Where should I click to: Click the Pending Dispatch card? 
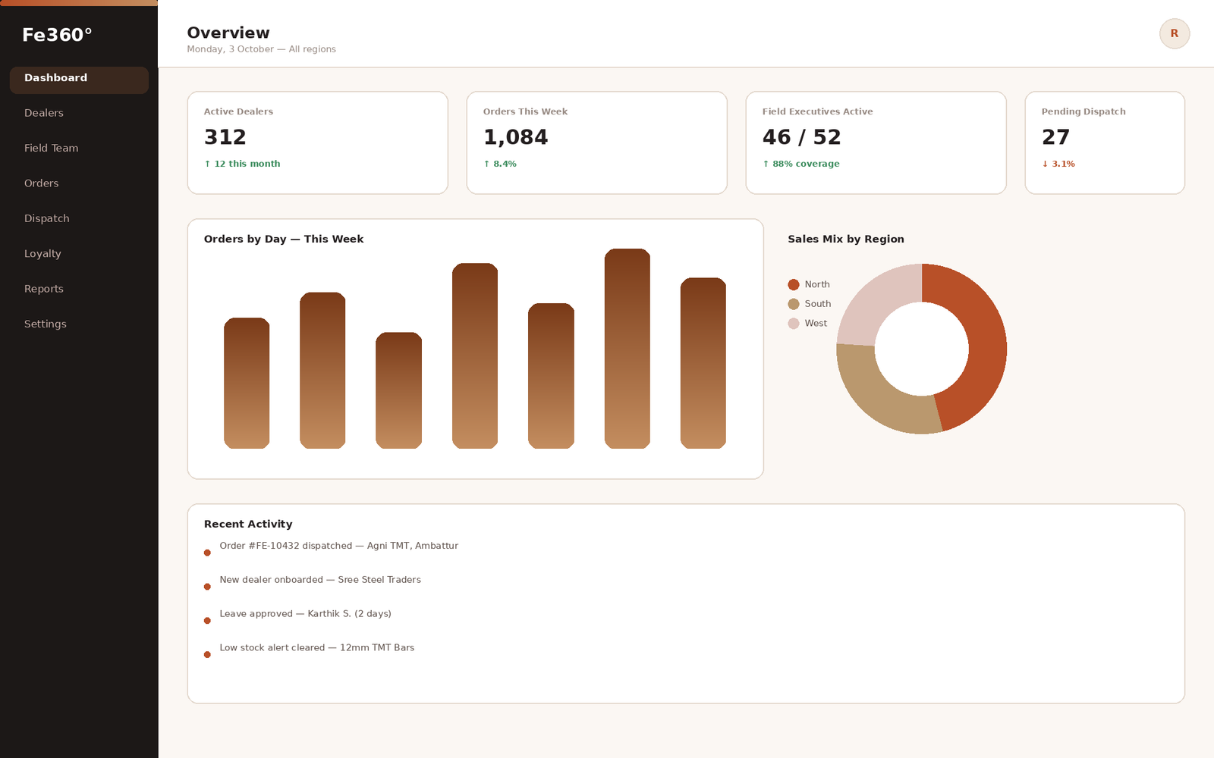[1105, 143]
